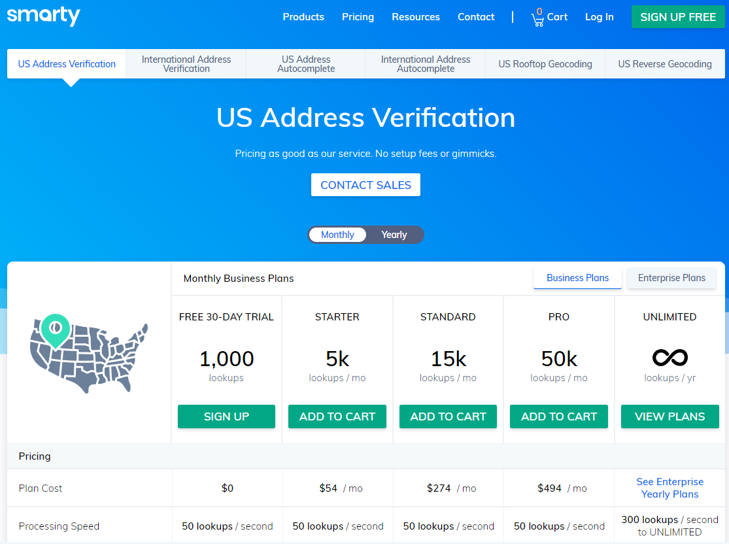The width and height of the screenshot is (729, 544).
Task: Add the Starter 5k plan to cart
Action: 337,416
